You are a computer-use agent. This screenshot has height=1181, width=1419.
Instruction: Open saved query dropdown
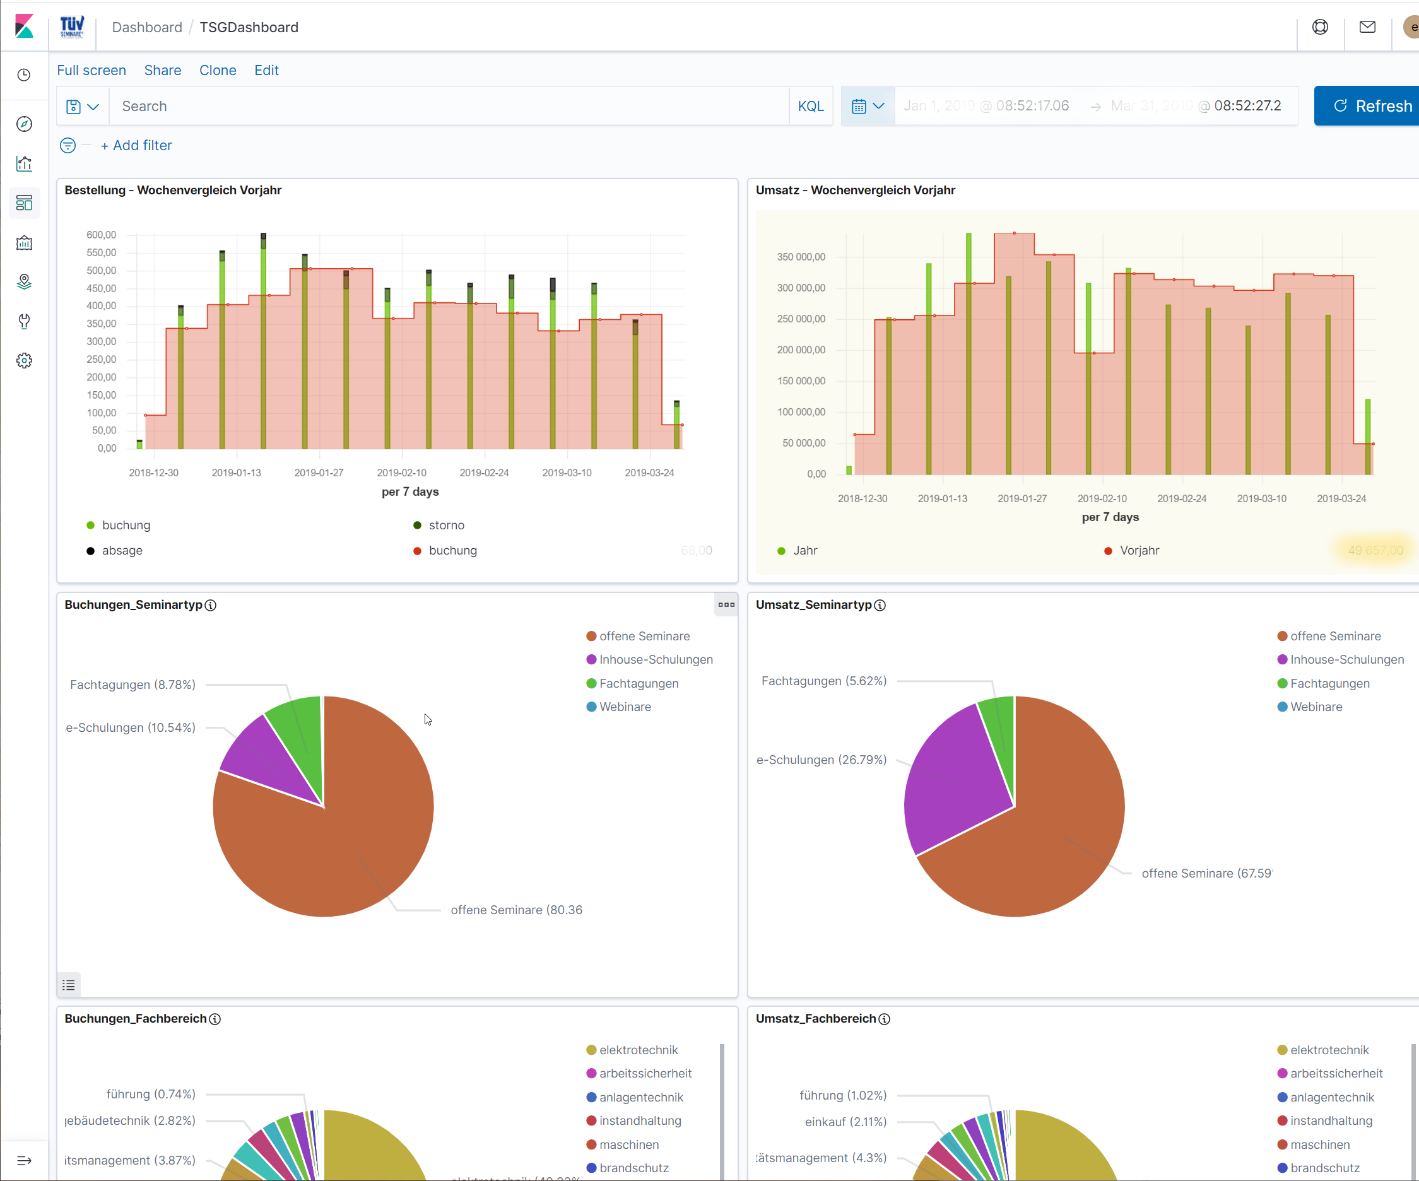83,106
